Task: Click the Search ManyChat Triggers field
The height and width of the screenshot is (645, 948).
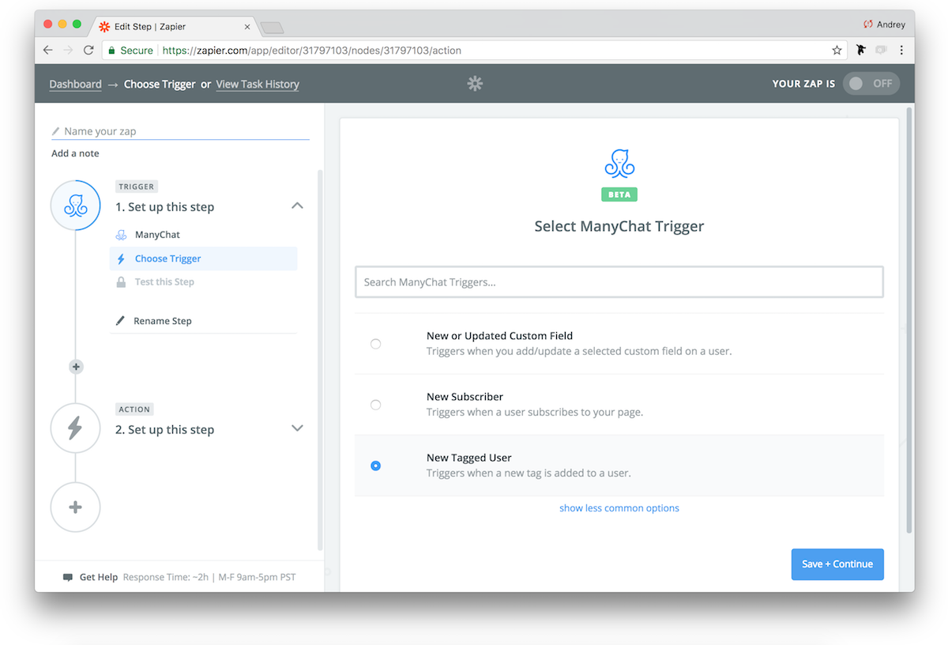Action: 619,282
